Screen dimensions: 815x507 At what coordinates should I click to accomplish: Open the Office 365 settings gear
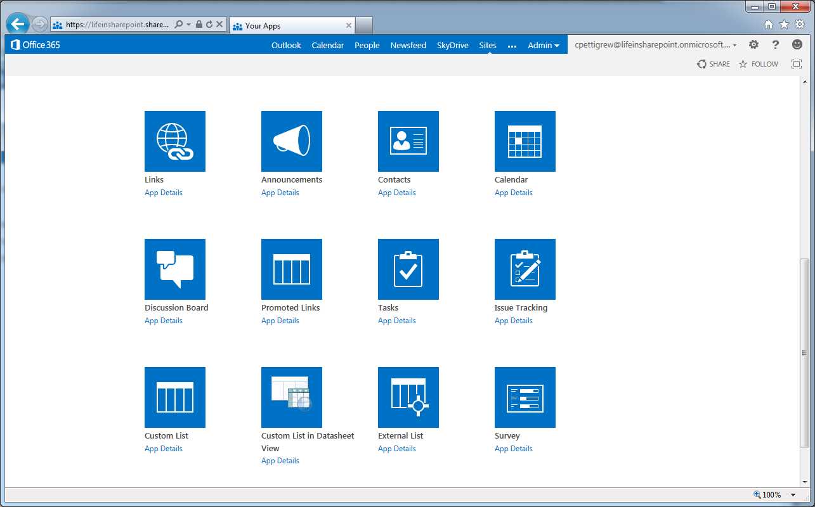(753, 44)
